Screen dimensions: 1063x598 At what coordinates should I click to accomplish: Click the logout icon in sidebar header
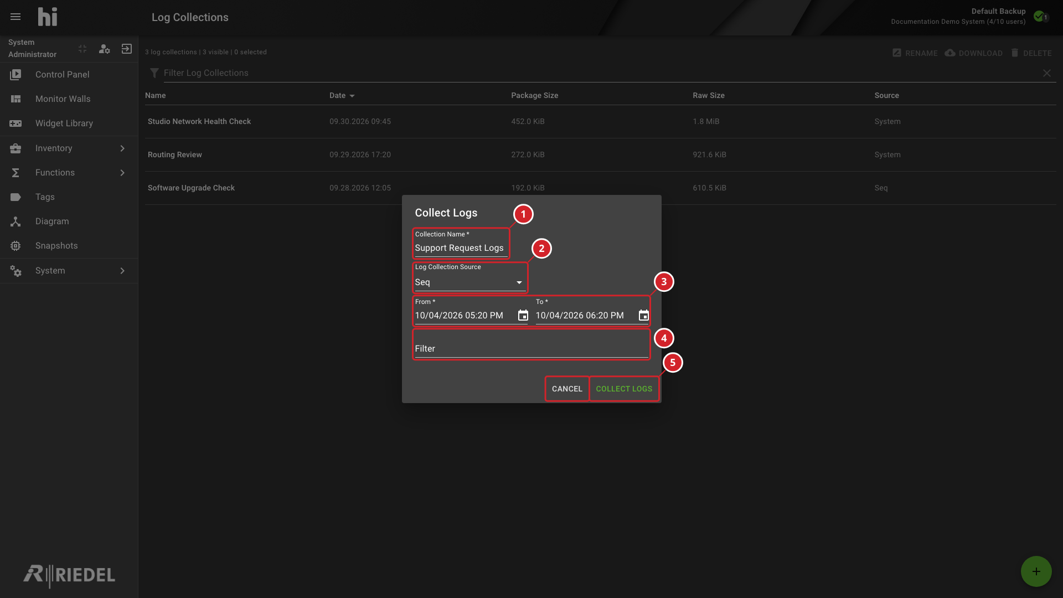127,49
